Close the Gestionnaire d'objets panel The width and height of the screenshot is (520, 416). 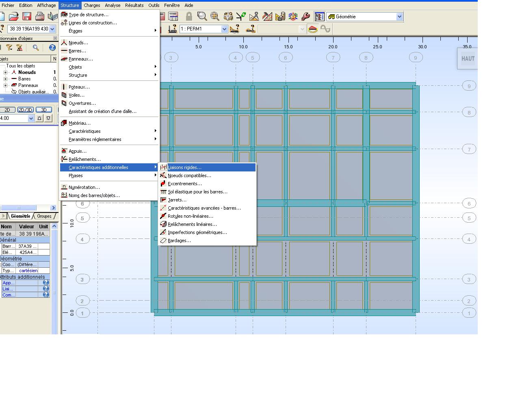pos(55,38)
